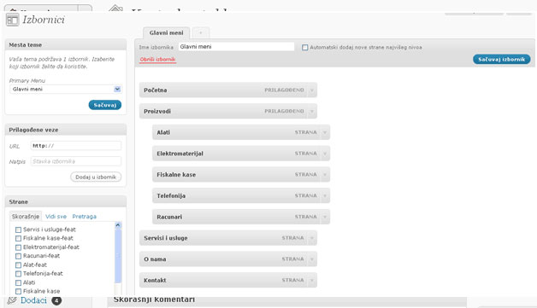This screenshot has height=308, width=537.
Task: Click the Strane list scrollbar thumb
Action: click(118, 256)
